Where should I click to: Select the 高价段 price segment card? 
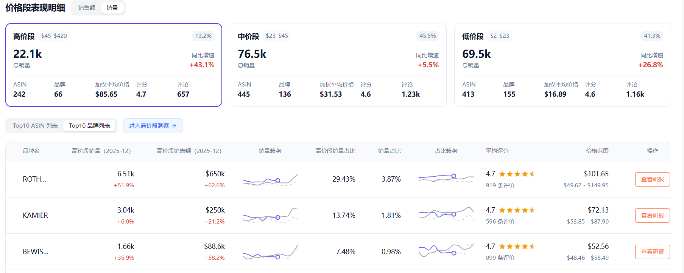114,65
